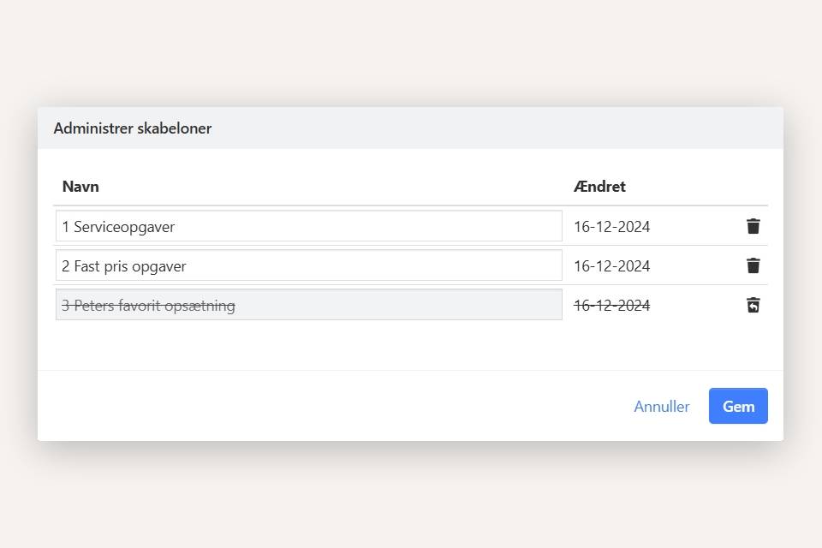822x548 pixels.
Task: Click the trash icon beside Fast pris opgaver
Action: point(753,265)
